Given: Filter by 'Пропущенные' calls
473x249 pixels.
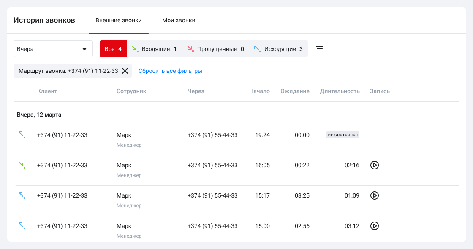Looking at the screenshot, I should (215, 49).
